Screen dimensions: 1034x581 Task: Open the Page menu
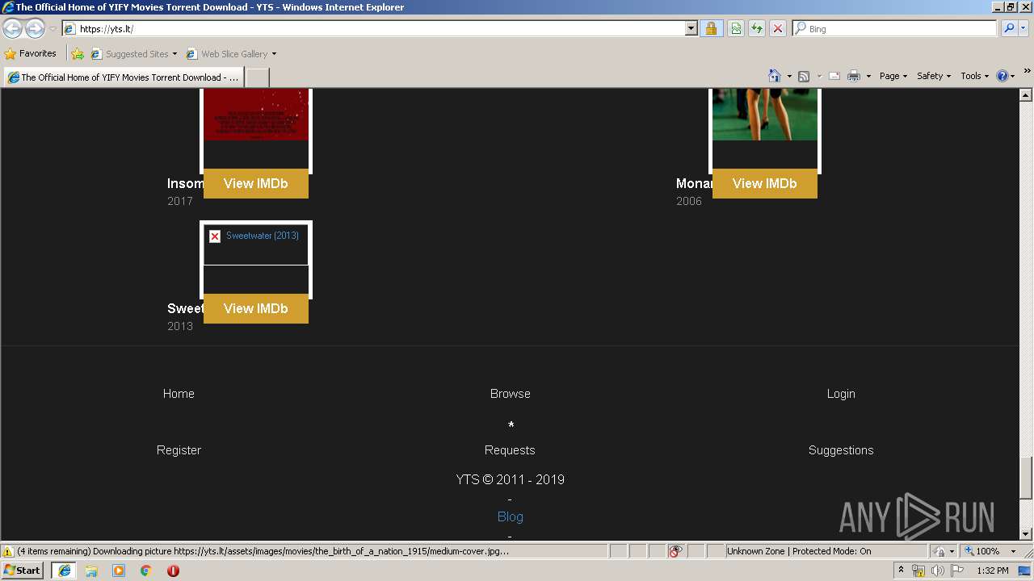pyautogui.click(x=893, y=76)
